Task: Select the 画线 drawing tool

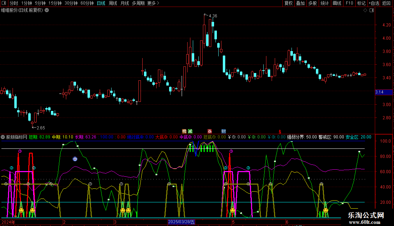Action: point(337,3)
